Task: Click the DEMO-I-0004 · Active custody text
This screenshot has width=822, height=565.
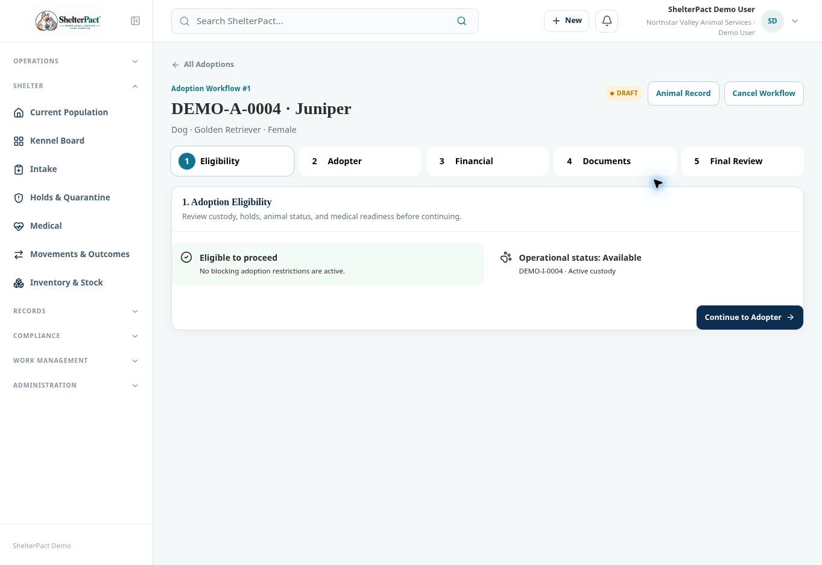Action: (x=567, y=271)
